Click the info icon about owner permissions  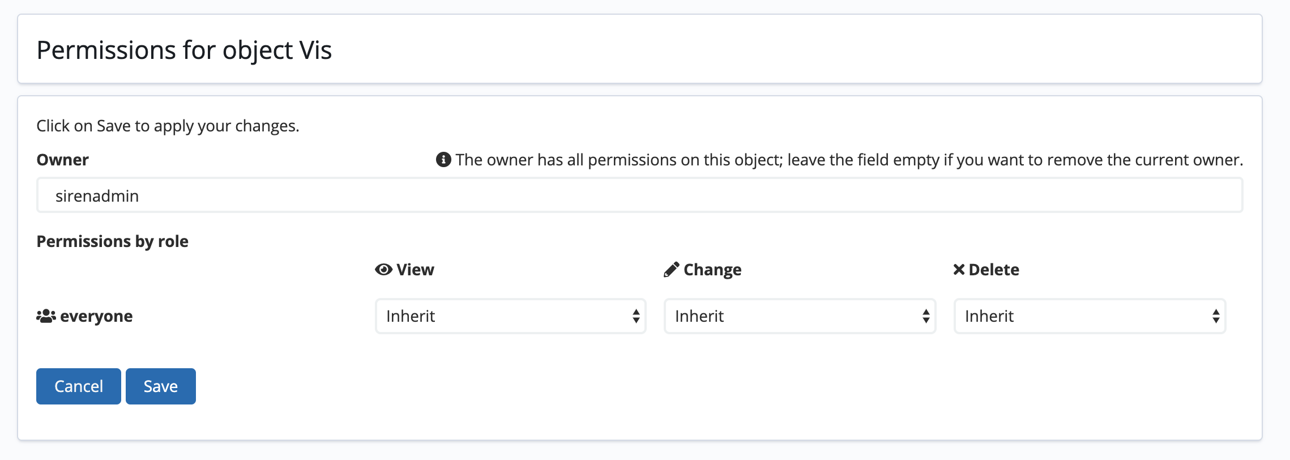coord(443,160)
